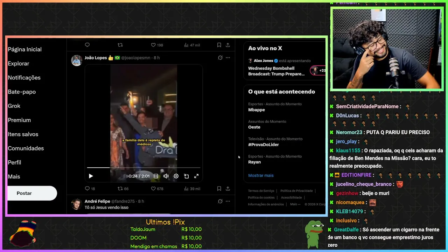Play the video in João Lopes post

(x=91, y=176)
